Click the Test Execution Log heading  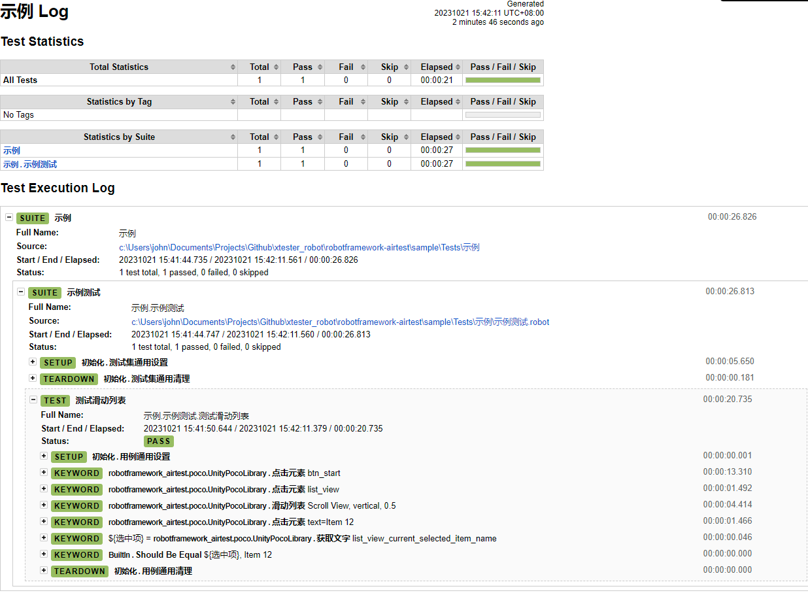point(58,188)
